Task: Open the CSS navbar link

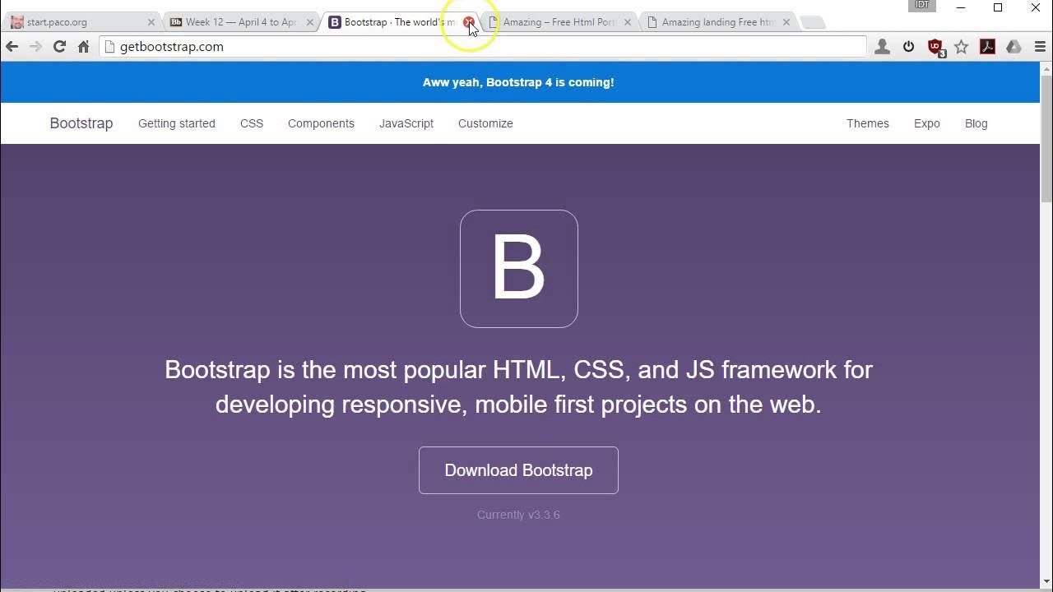Action: point(252,123)
